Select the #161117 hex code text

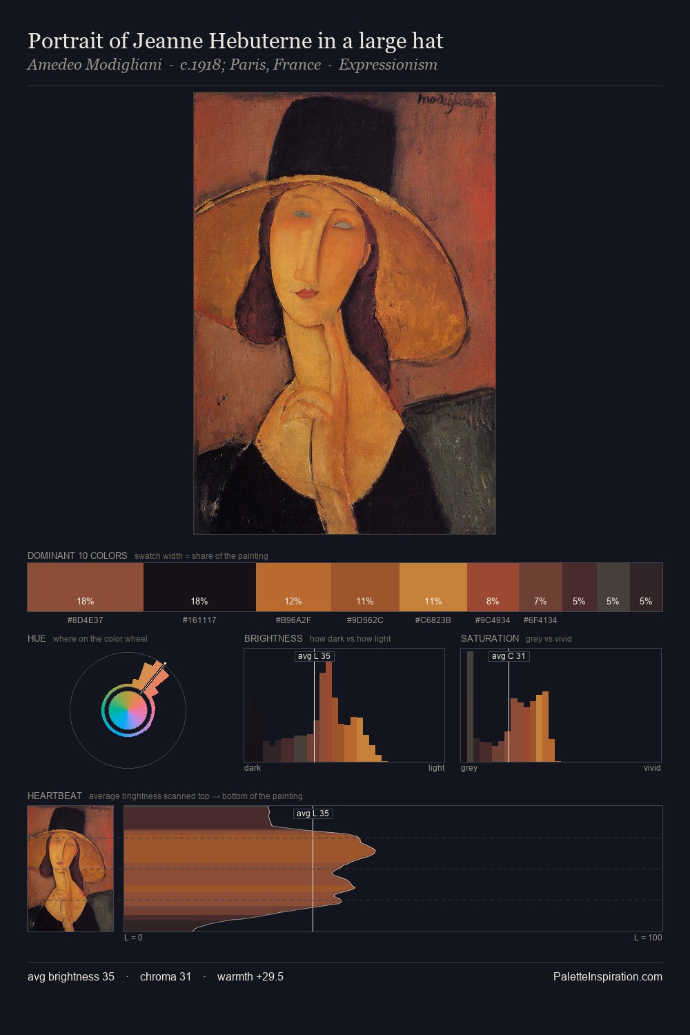point(199,620)
